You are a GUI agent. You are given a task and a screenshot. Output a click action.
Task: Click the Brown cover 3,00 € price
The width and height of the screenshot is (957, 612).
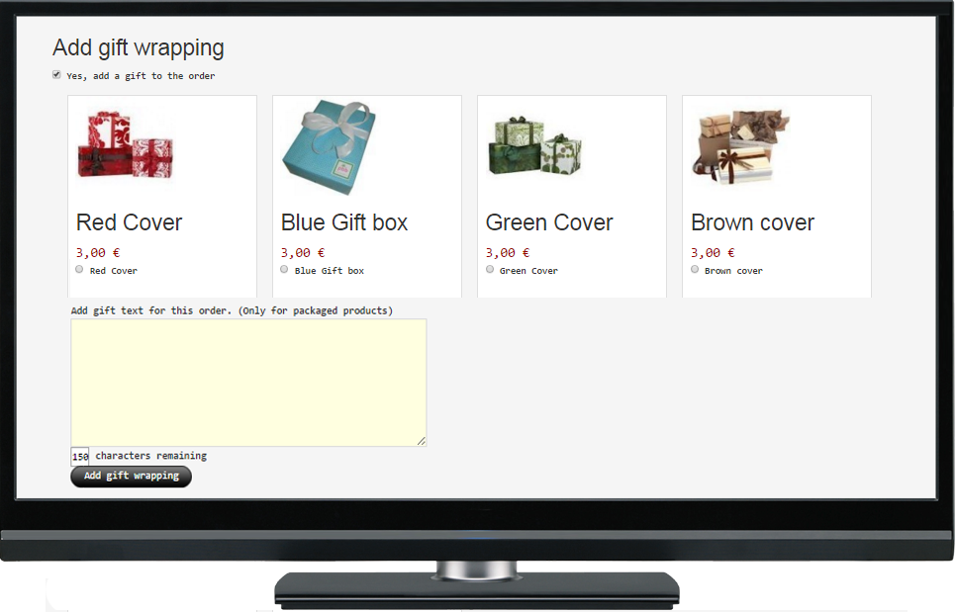[713, 252]
